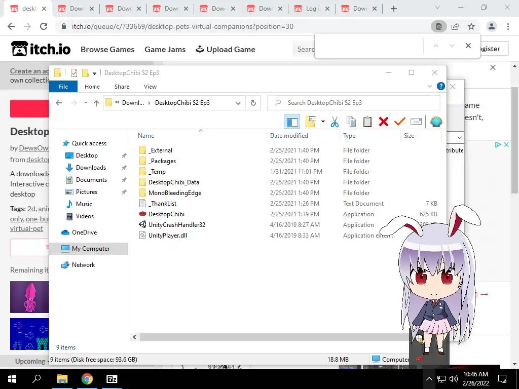The height and width of the screenshot is (389, 519).
Task: Select Quick access in navigation pane
Action: click(x=89, y=143)
